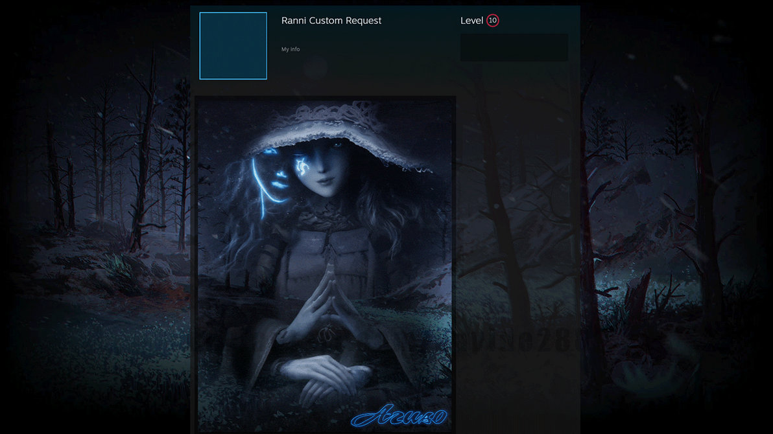Click the My info text

click(291, 49)
